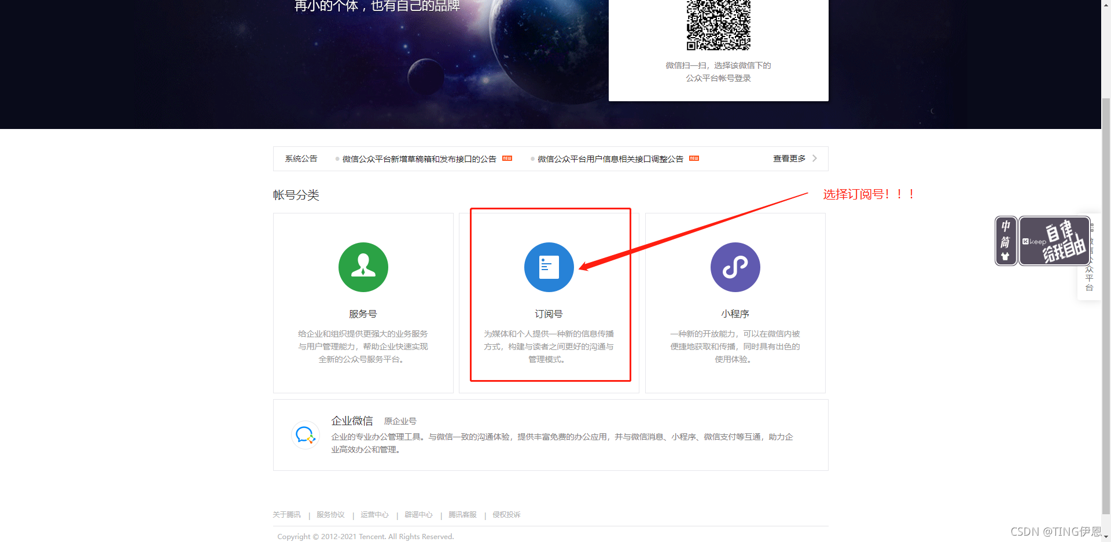The image size is (1111, 542).
Task: Click NEW badge after 草稿箱 announcement
Action: click(x=507, y=158)
